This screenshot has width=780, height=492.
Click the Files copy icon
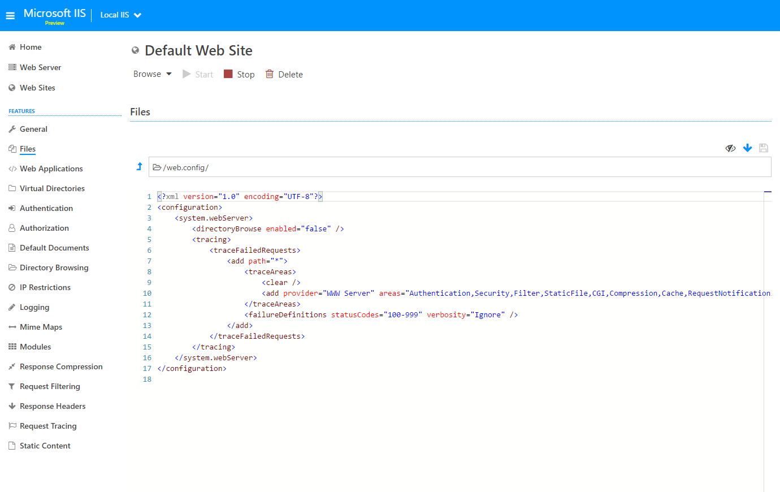[x=12, y=149]
